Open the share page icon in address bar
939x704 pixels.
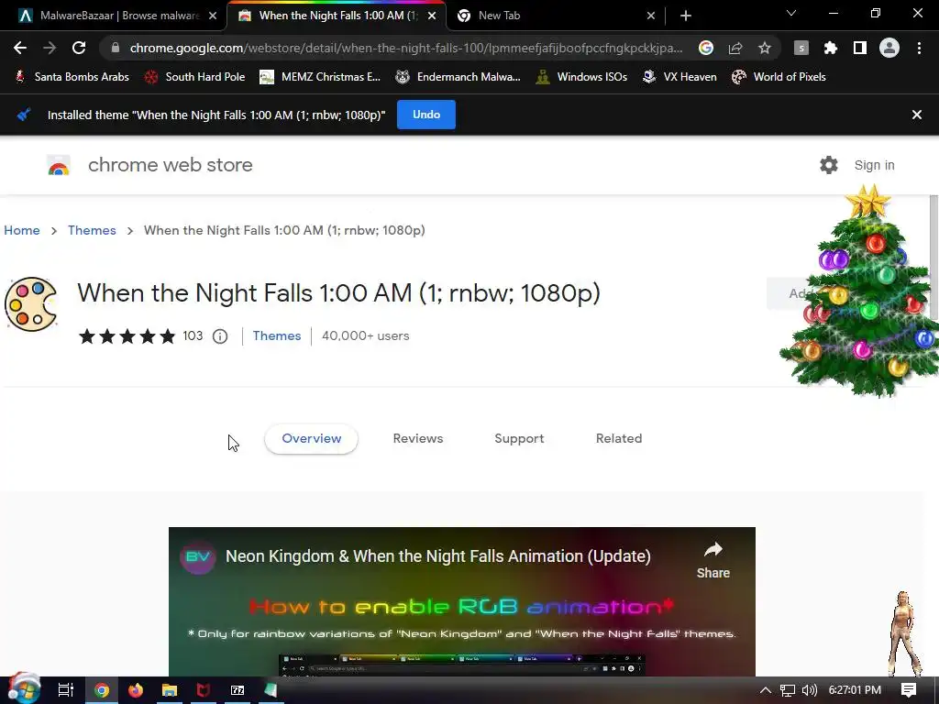(735, 48)
